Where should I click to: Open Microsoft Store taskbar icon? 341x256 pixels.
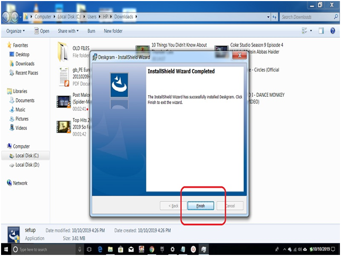(121, 249)
